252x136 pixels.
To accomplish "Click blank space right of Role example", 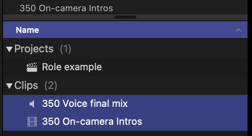I will pyautogui.click(x=175, y=67).
